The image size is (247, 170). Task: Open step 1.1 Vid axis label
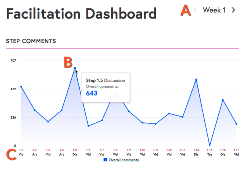coord(21,152)
